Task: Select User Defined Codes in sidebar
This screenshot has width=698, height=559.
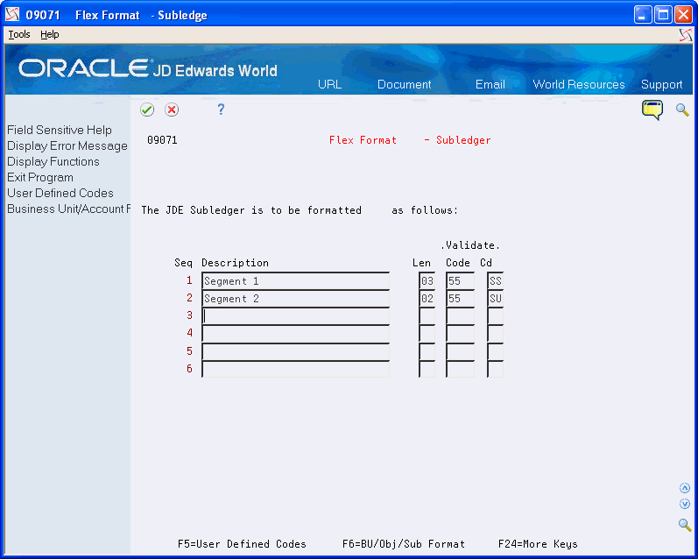Action: pos(60,193)
